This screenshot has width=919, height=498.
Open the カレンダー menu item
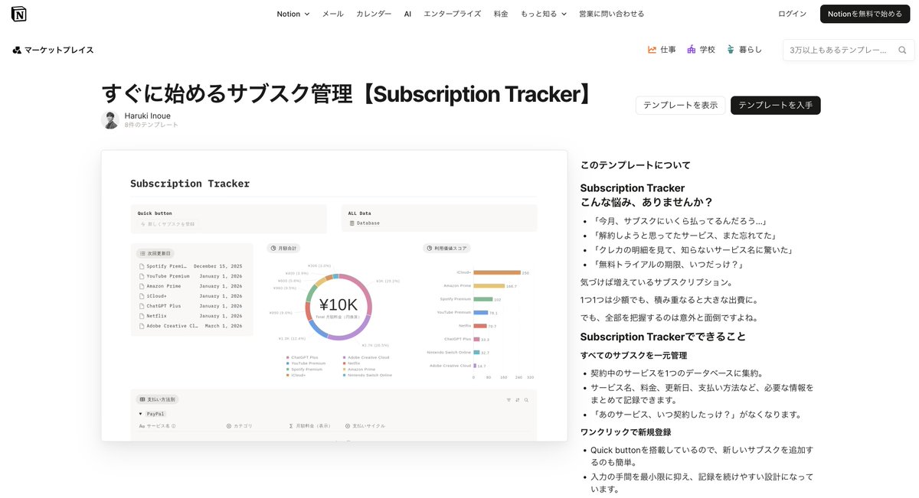[x=374, y=14]
